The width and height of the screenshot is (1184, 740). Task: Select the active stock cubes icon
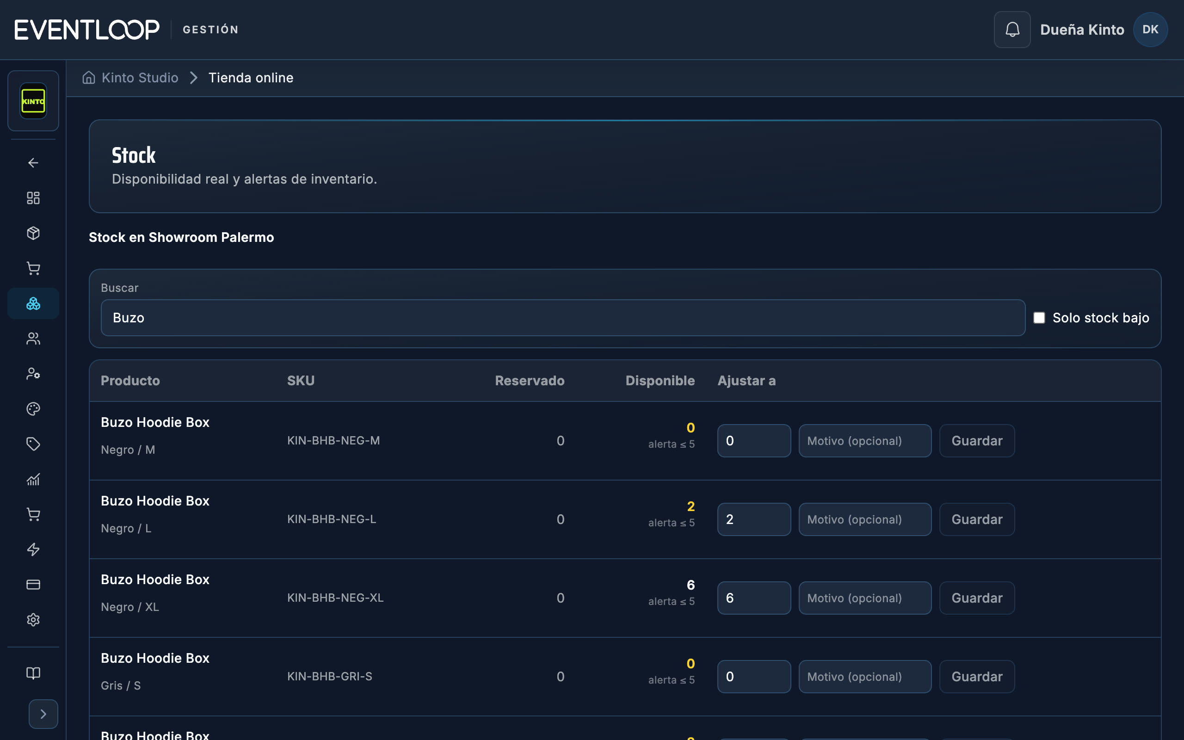point(33,303)
